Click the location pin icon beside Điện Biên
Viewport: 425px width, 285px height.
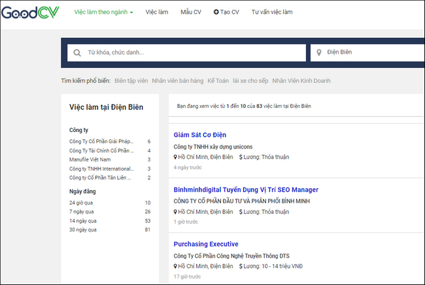320,52
